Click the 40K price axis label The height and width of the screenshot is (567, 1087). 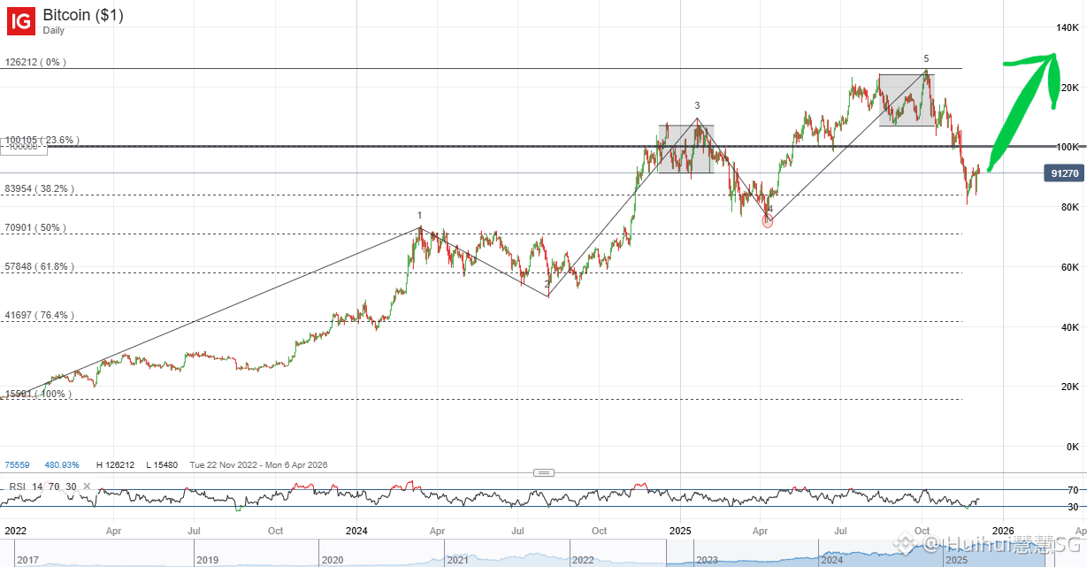click(1070, 327)
